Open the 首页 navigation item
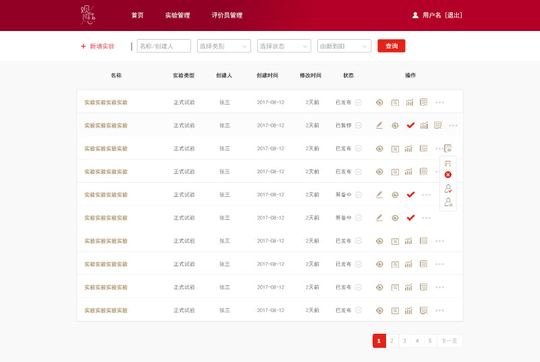Viewport: 540px width, 362px height. [137, 16]
